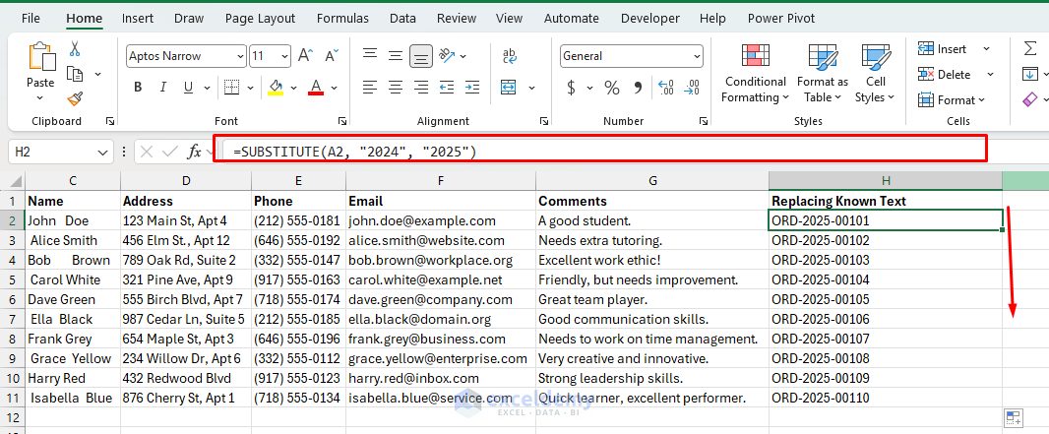Open the Paste options arrow
Viewport: 1049px width, 434px height.
(40, 97)
